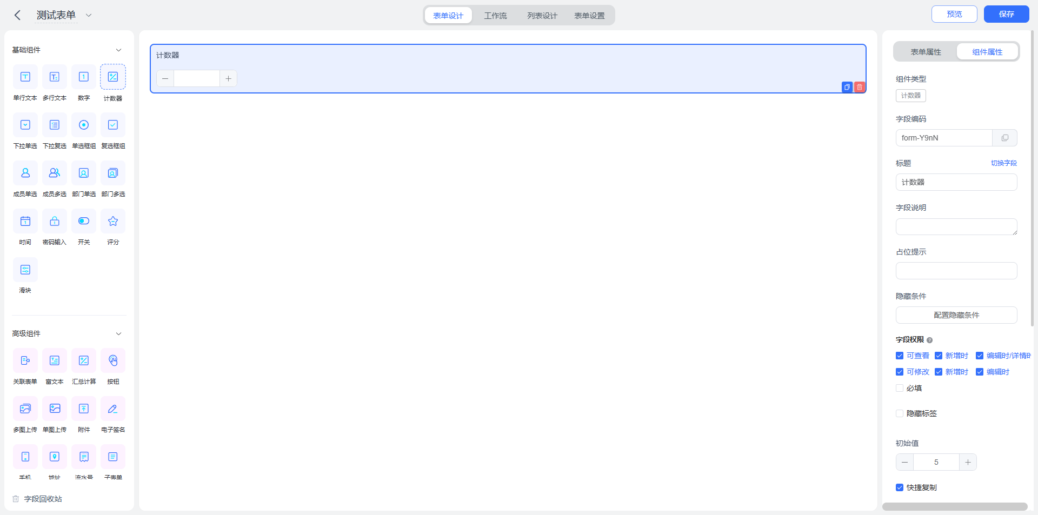Add the 汇总计算 advanced component

coord(84,360)
